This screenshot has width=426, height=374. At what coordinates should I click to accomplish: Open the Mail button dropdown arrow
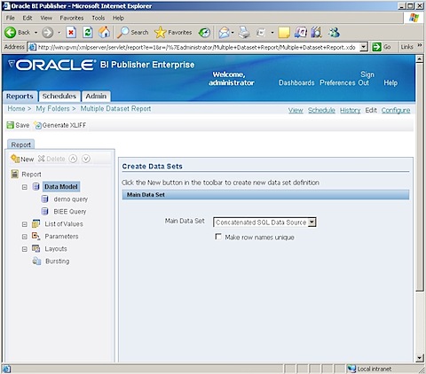(x=233, y=33)
